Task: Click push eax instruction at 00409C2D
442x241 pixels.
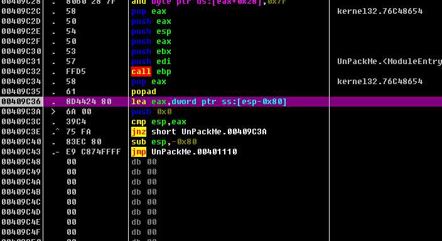Action: pos(151,21)
